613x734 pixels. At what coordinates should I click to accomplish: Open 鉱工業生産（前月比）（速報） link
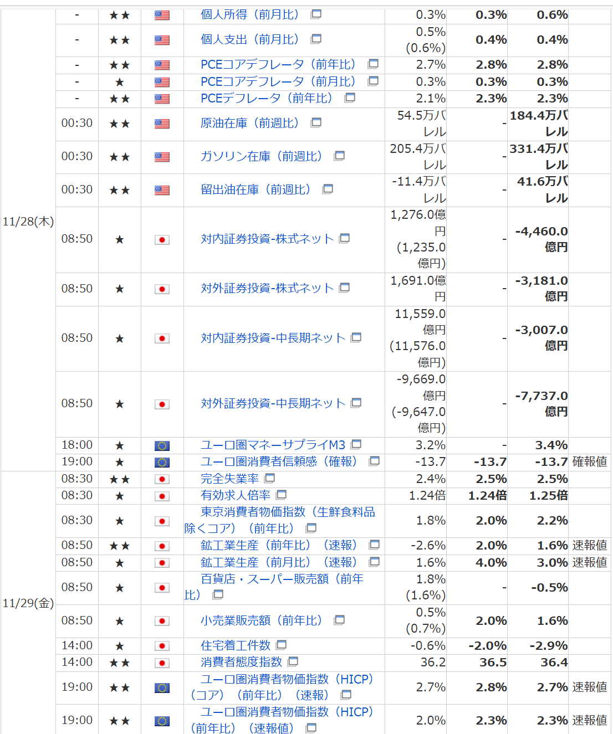279,562
